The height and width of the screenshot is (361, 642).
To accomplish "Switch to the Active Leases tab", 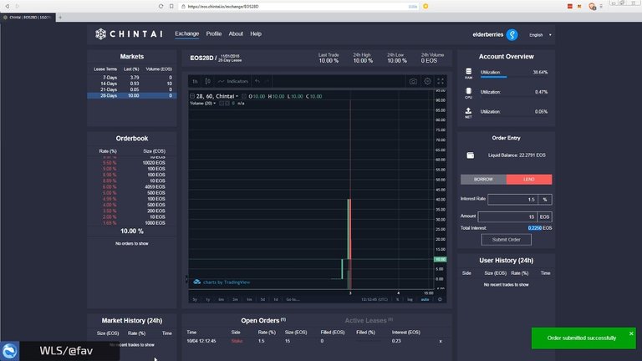I will click(365, 320).
